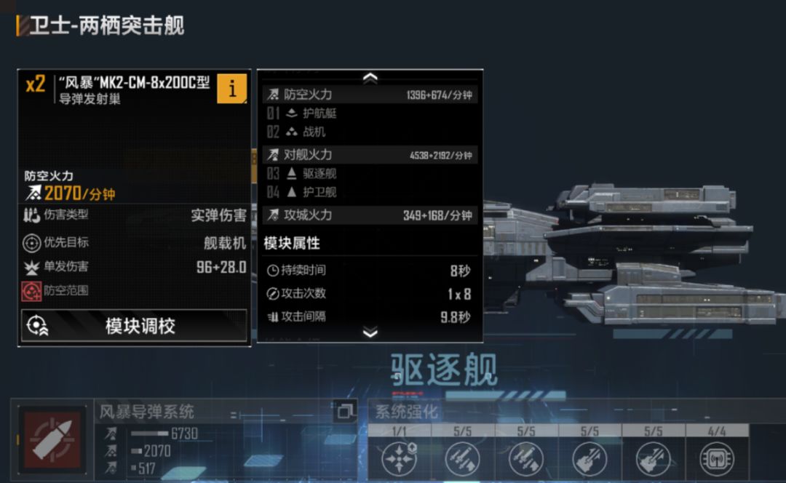Select the second 5/5 missile enhancement icon
Image resolution: width=786 pixels, height=483 pixels.
[x=526, y=458]
